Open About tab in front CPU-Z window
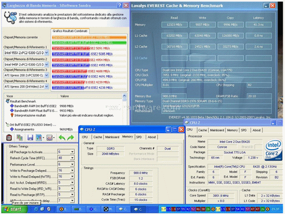 152,137
